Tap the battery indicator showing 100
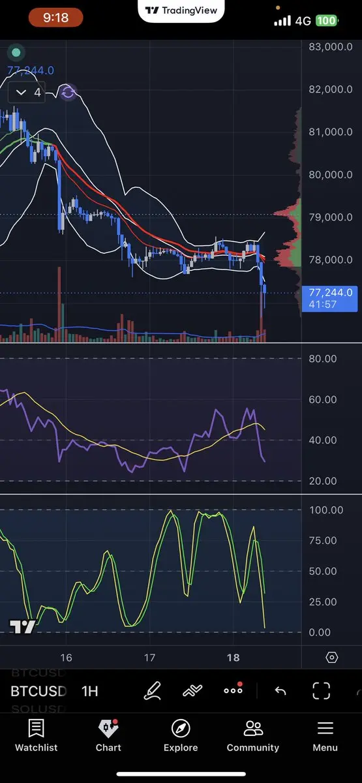The image size is (362, 783). click(326, 20)
